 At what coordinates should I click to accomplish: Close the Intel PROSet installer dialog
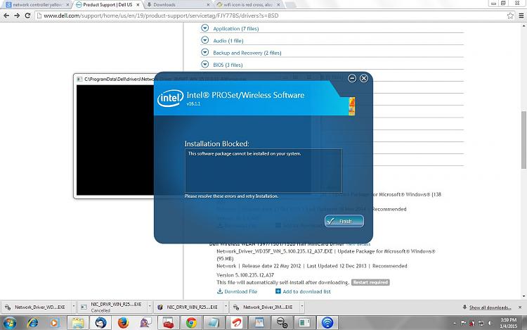click(x=364, y=78)
